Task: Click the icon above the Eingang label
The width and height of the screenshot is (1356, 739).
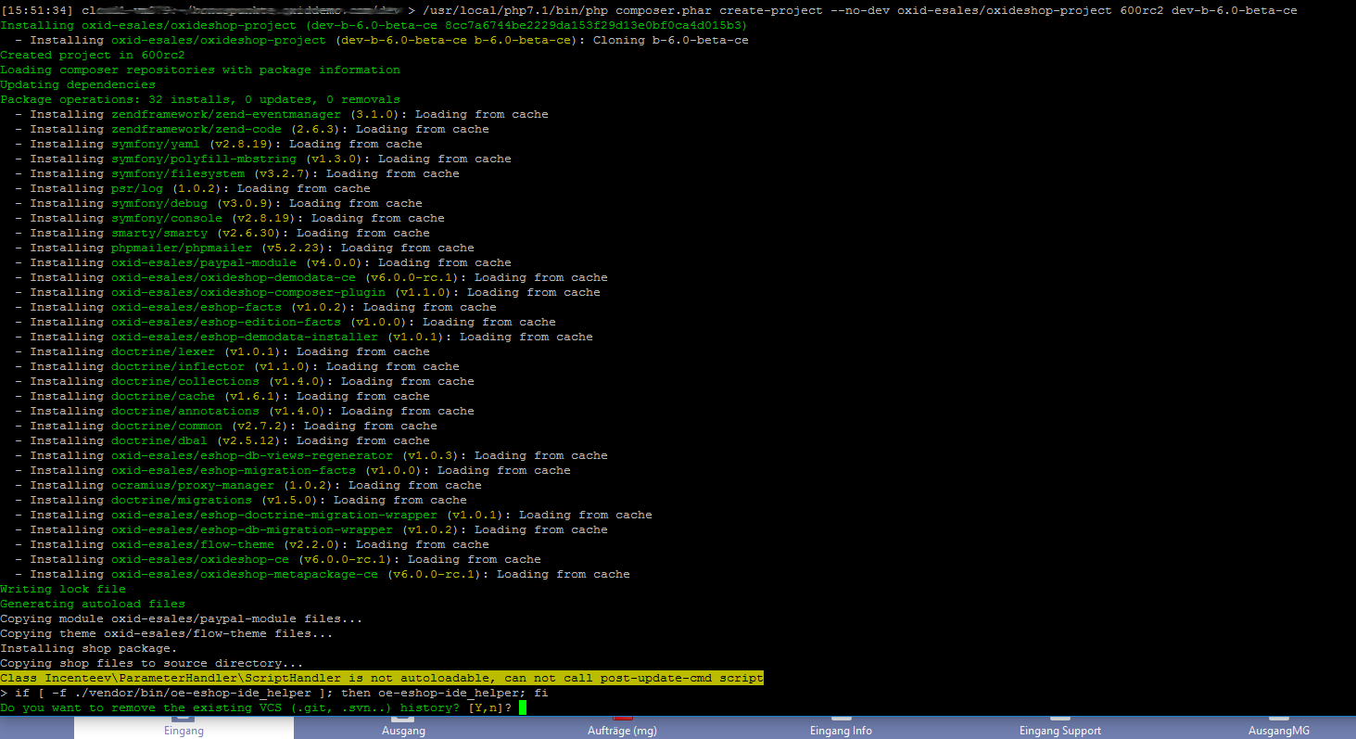Action: (183, 718)
